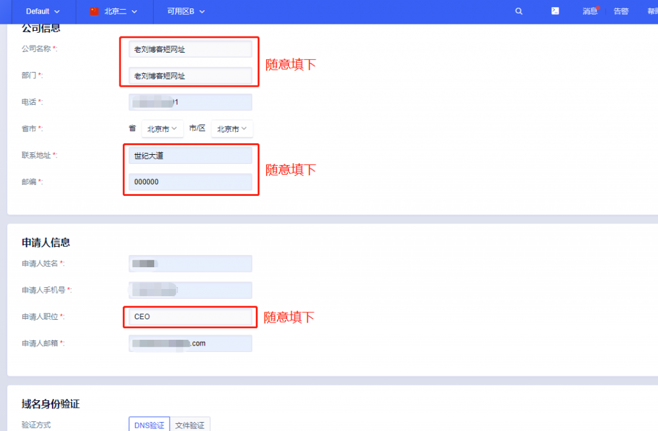This screenshot has height=431, width=658.
Task: Select the 文件验证 tab
Action: [x=190, y=425]
